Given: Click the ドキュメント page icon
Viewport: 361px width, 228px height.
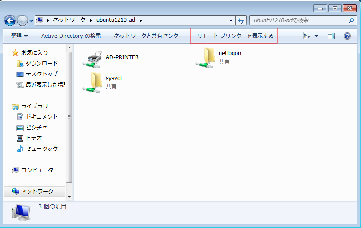Looking at the screenshot, I should click(x=20, y=117).
